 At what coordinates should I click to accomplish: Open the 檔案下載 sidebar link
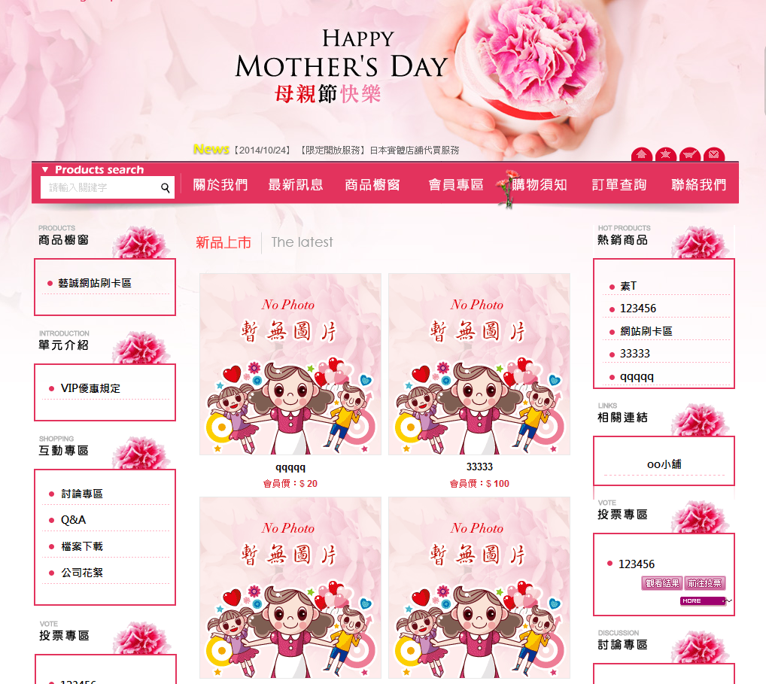82,546
